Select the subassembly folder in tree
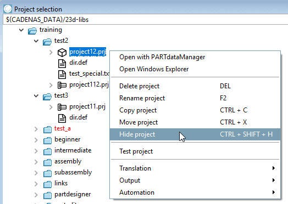288x204 pixels. 73,173
